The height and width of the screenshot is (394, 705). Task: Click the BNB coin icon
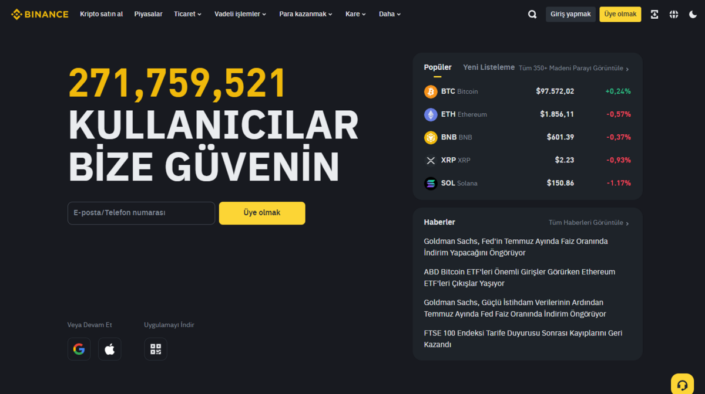click(x=431, y=137)
